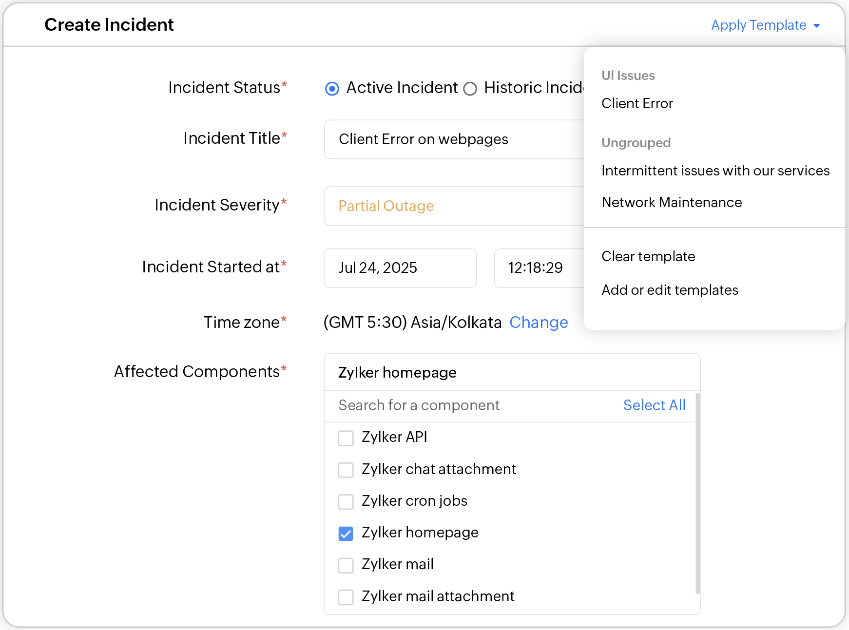The image size is (849, 630).
Task: Enable Zylker chat attachment checkbox
Action: point(346,470)
